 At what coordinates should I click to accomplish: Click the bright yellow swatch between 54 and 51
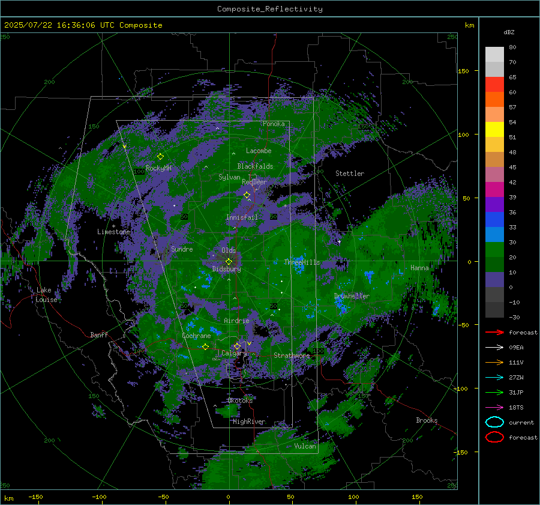pyautogui.click(x=494, y=130)
